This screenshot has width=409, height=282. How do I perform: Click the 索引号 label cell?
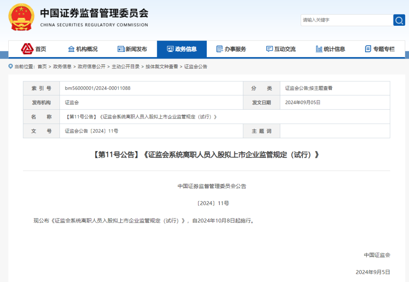(42, 88)
